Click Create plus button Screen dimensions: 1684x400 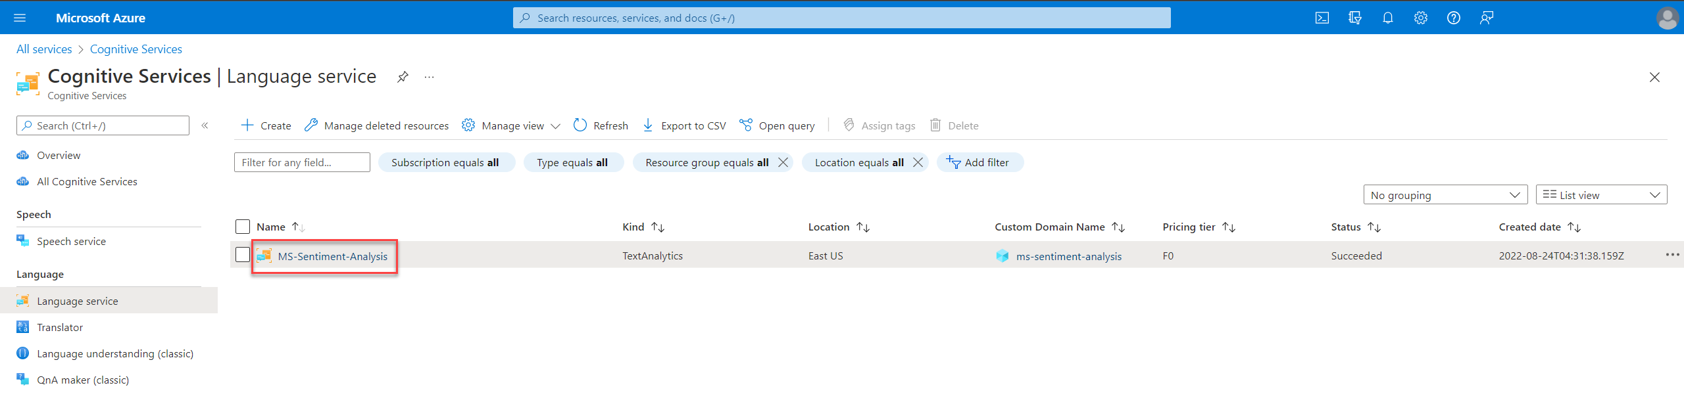click(266, 125)
